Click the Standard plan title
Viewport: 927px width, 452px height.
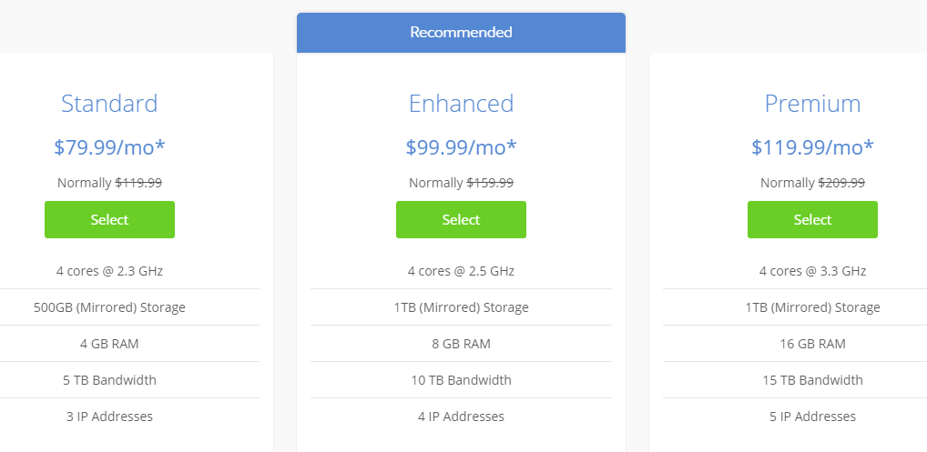pyautogui.click(x=109, y=104)
